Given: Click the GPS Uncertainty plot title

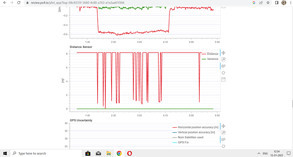Looking at the screenshot, I should coord(81,120).
